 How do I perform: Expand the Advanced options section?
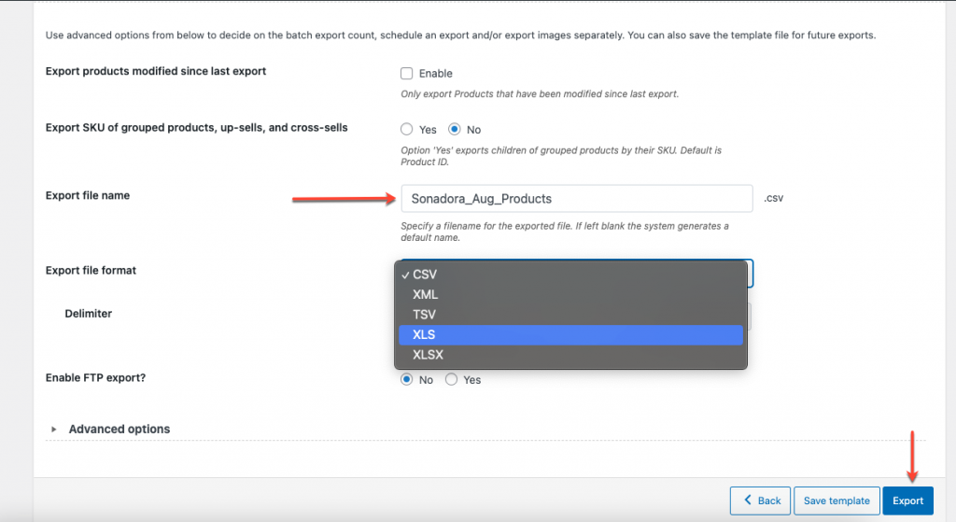pos(119,430)
